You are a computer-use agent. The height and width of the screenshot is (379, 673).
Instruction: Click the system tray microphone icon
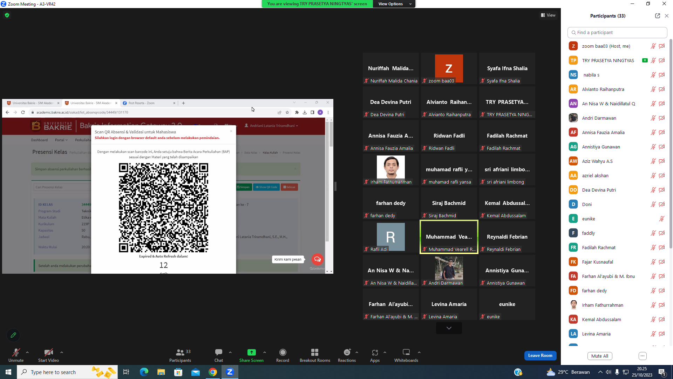click(617, 372)
